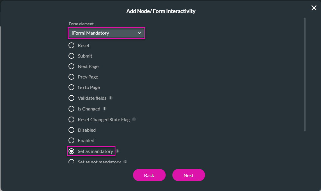321x191 pixels.
Task: Click the dialog's vertical scrollbar
Action: coord(305,74)
